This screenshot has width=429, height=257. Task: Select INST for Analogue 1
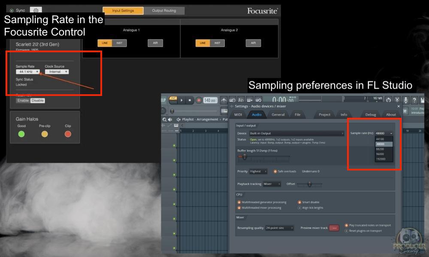pos(119,43)
